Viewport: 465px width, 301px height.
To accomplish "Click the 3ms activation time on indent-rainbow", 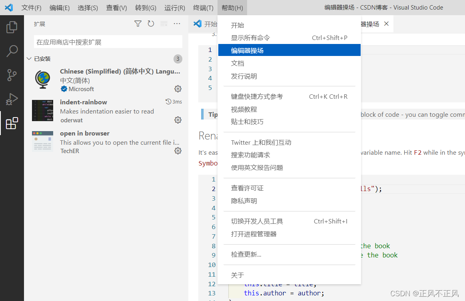I will pos(174,102).
